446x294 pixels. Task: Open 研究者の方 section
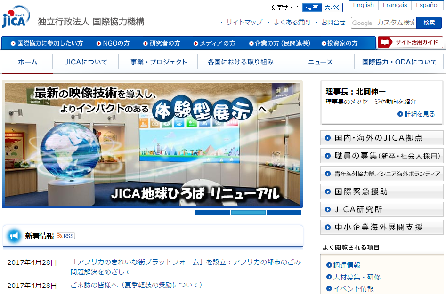click(162, 43)
